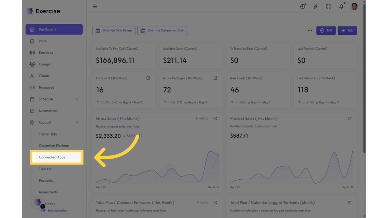Go to Exercises in the sidebar
Screen dimensions: 388x218
[x=46, y=53]
